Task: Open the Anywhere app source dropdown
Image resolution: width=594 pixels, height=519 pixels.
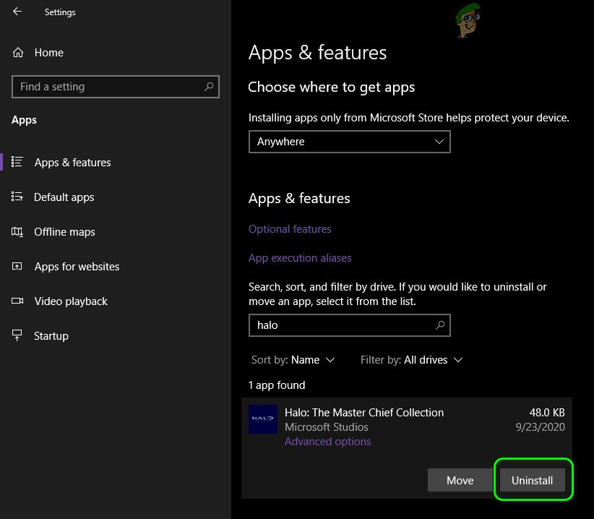Action: click(x=349, y=142)
